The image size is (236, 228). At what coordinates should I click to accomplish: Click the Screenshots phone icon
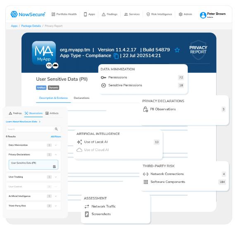[x=87, y=214]
